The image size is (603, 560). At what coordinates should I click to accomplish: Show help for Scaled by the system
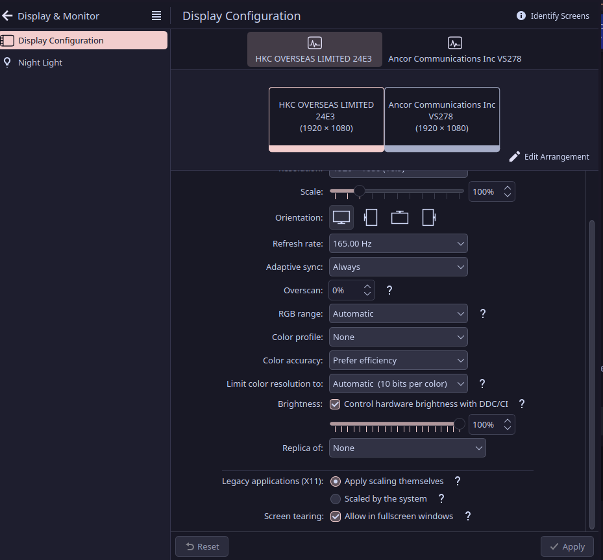[x=441, y=498]
